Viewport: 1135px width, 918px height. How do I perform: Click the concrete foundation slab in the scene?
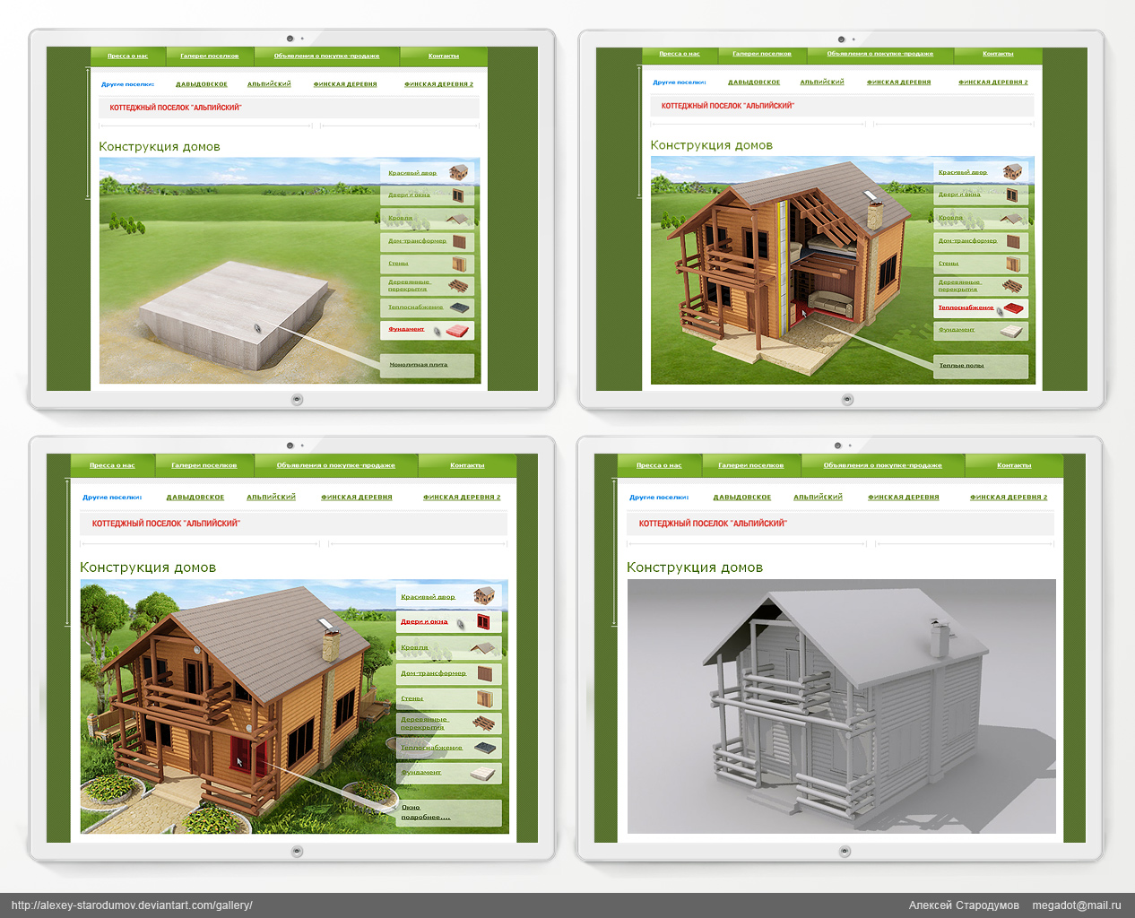[236, 314]
